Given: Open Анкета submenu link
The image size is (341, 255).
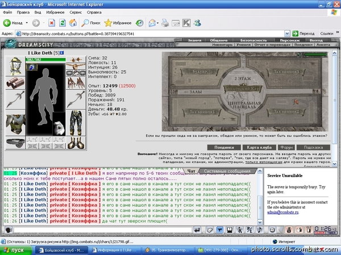Looking at the screenshot, I should pos(323,45).
